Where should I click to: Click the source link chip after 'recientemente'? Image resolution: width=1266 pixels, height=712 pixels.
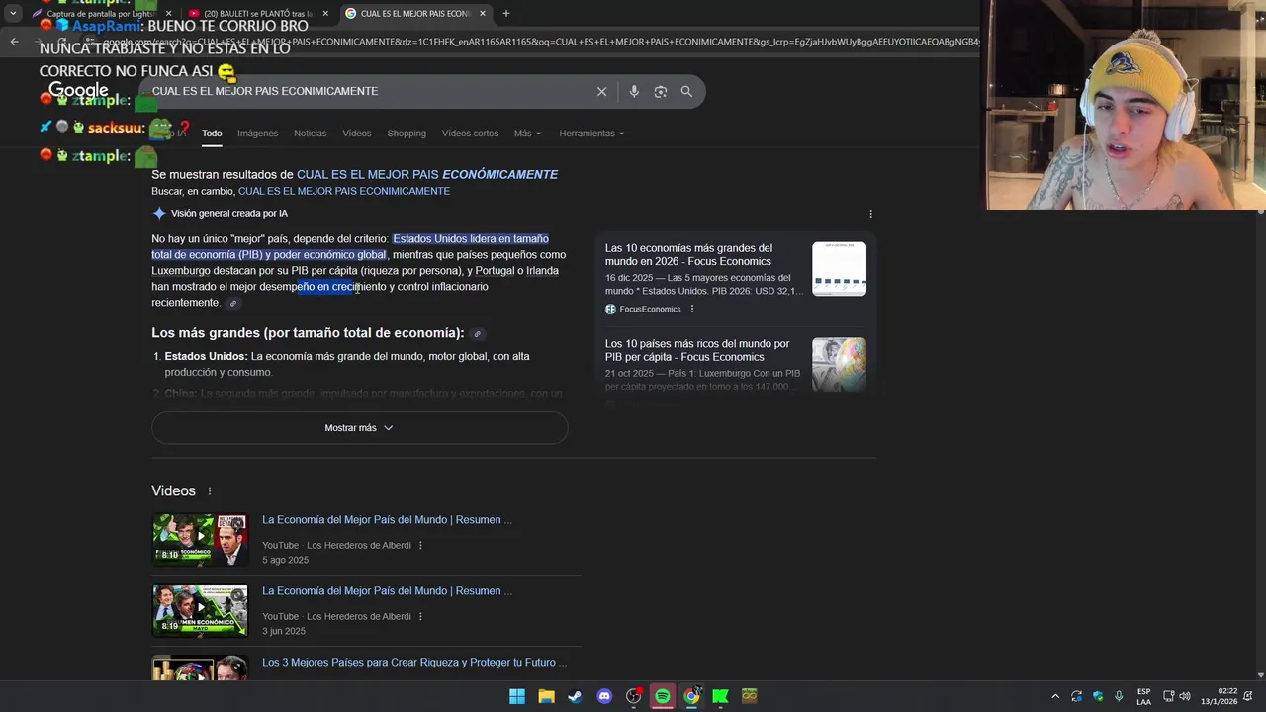pos(232,303)
